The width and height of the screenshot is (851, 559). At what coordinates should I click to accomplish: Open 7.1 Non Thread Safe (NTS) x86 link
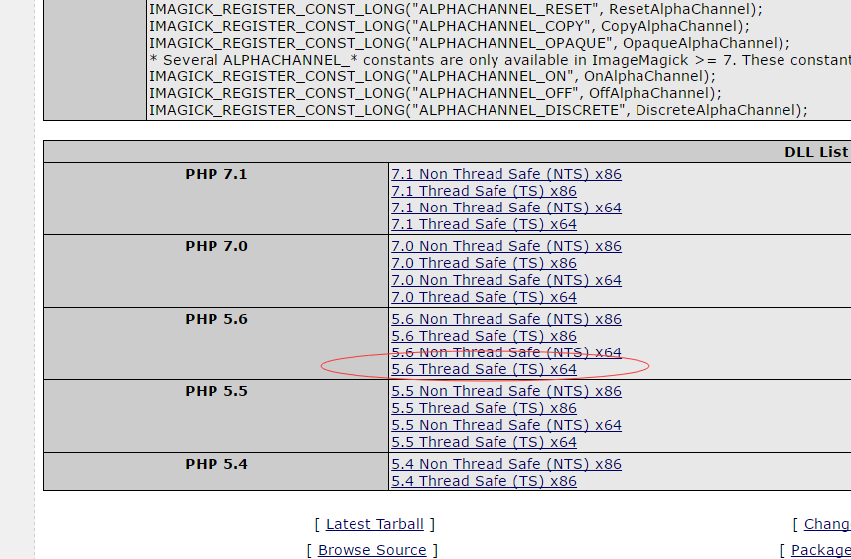506,174
